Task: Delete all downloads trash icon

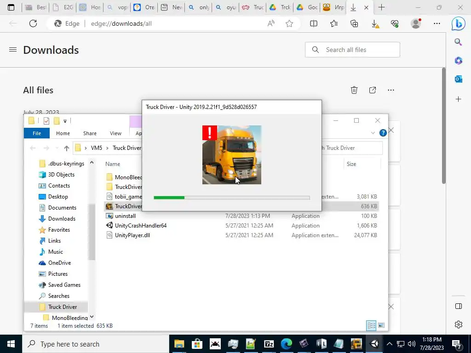Action: (x=354, y=90)
